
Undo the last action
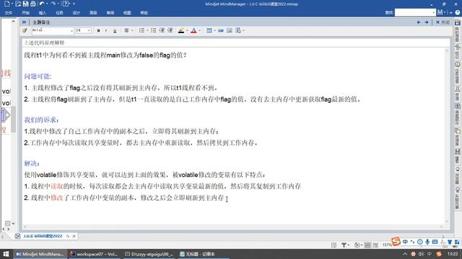[42, 4]
